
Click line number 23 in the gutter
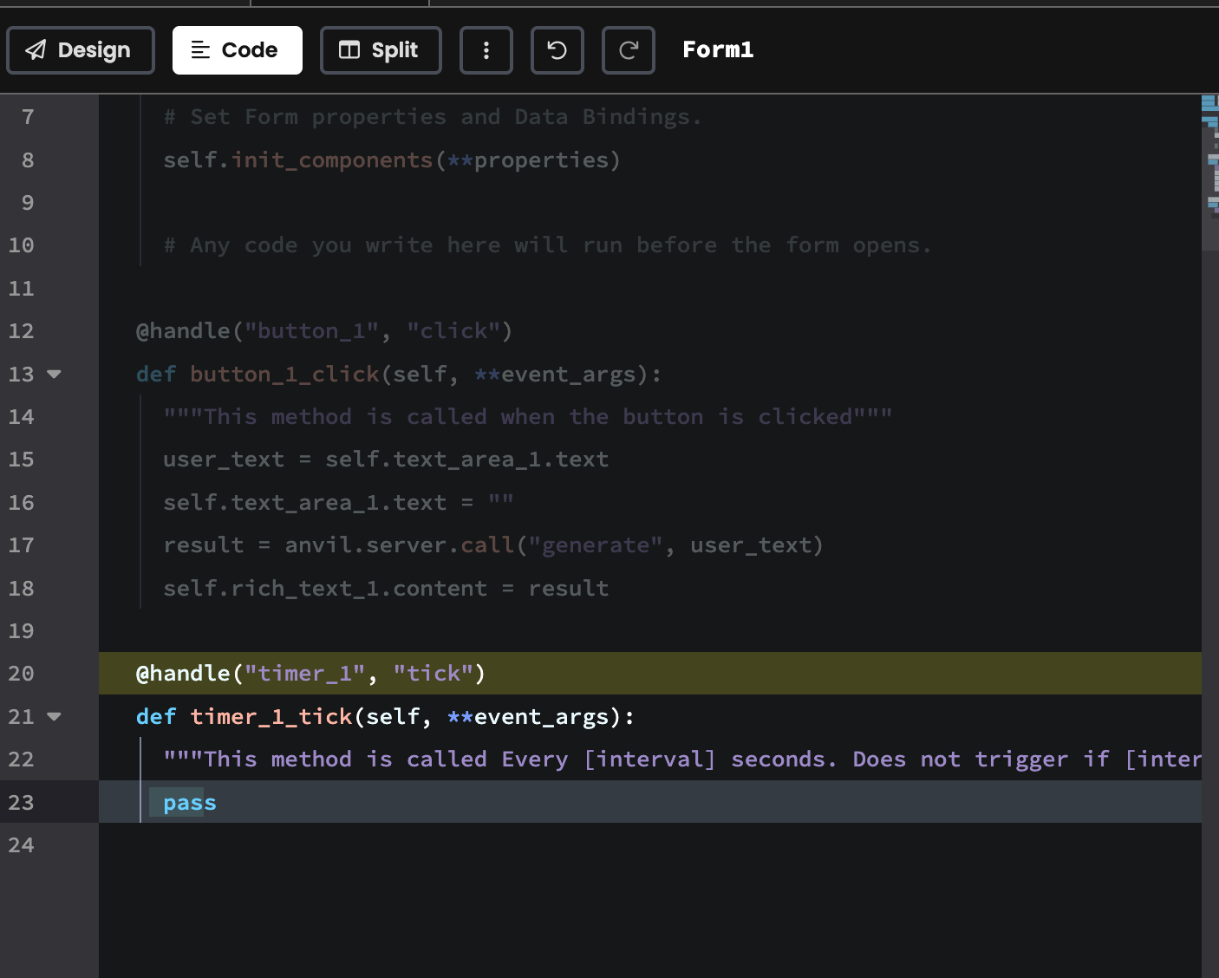pyautogui.click(x=22, y=803)
